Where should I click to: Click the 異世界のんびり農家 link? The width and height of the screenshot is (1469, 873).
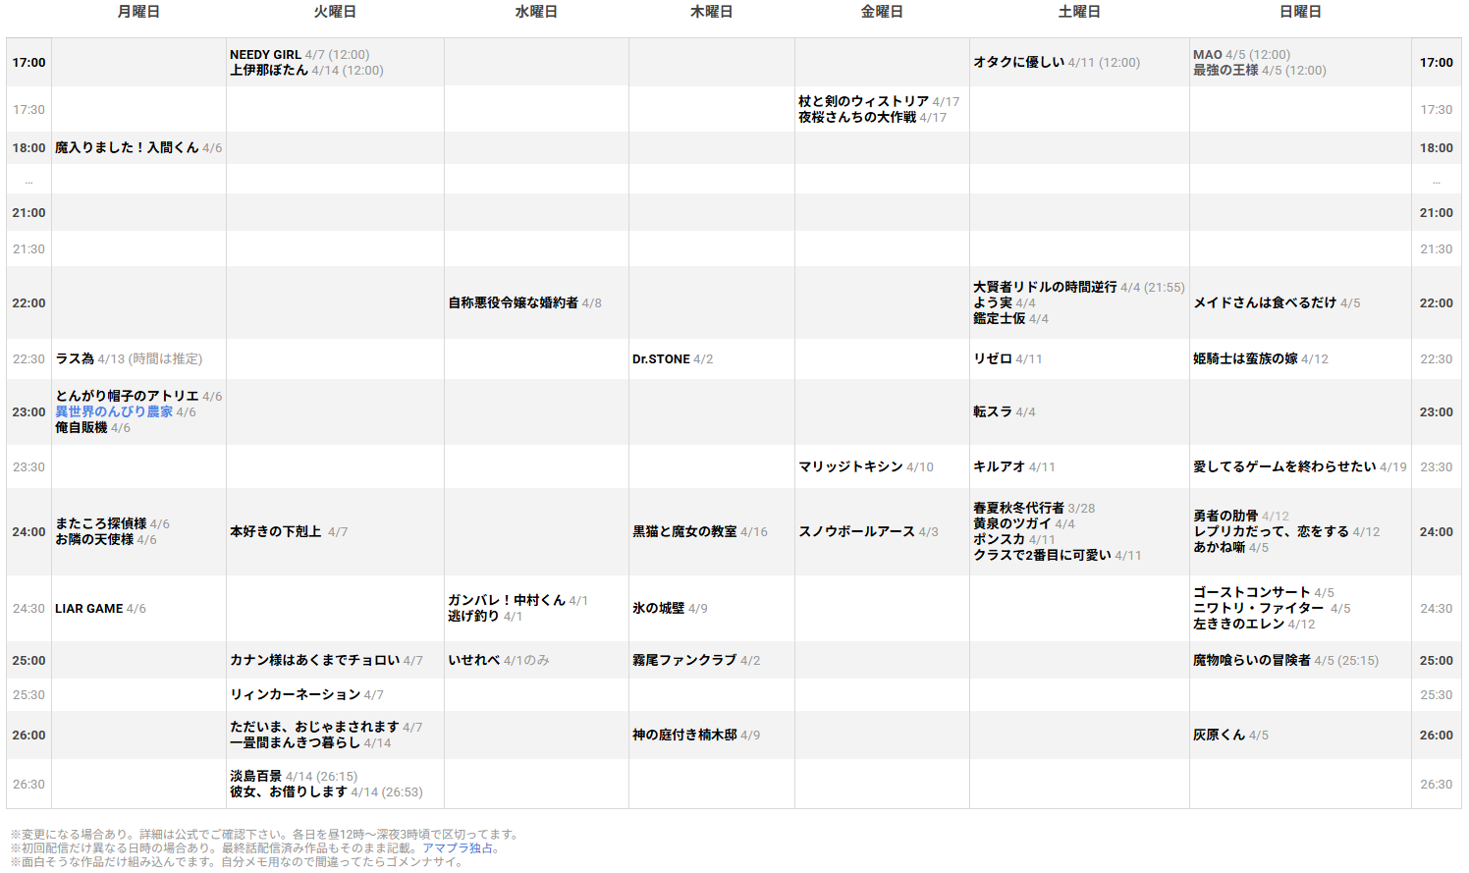114,412
